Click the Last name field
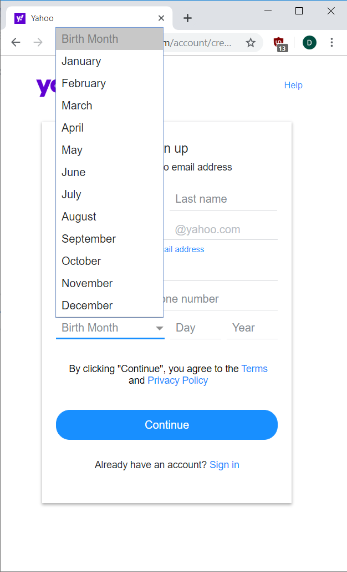 (223, 199)
